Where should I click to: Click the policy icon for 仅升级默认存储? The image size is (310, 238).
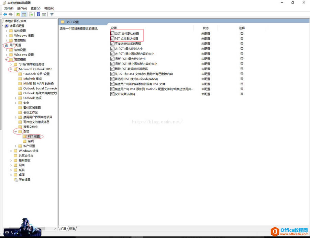[x=112, y=94]
